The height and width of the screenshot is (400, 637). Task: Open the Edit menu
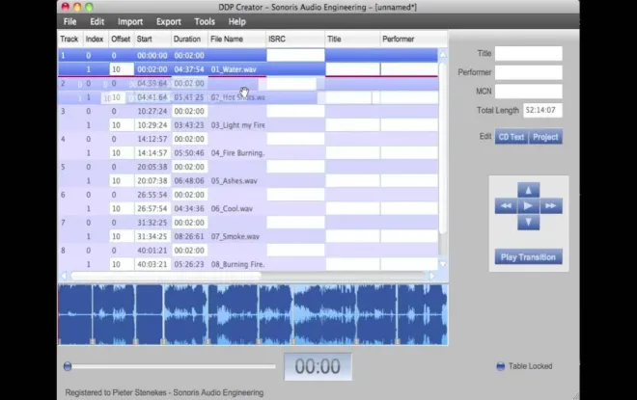point(97,21)
